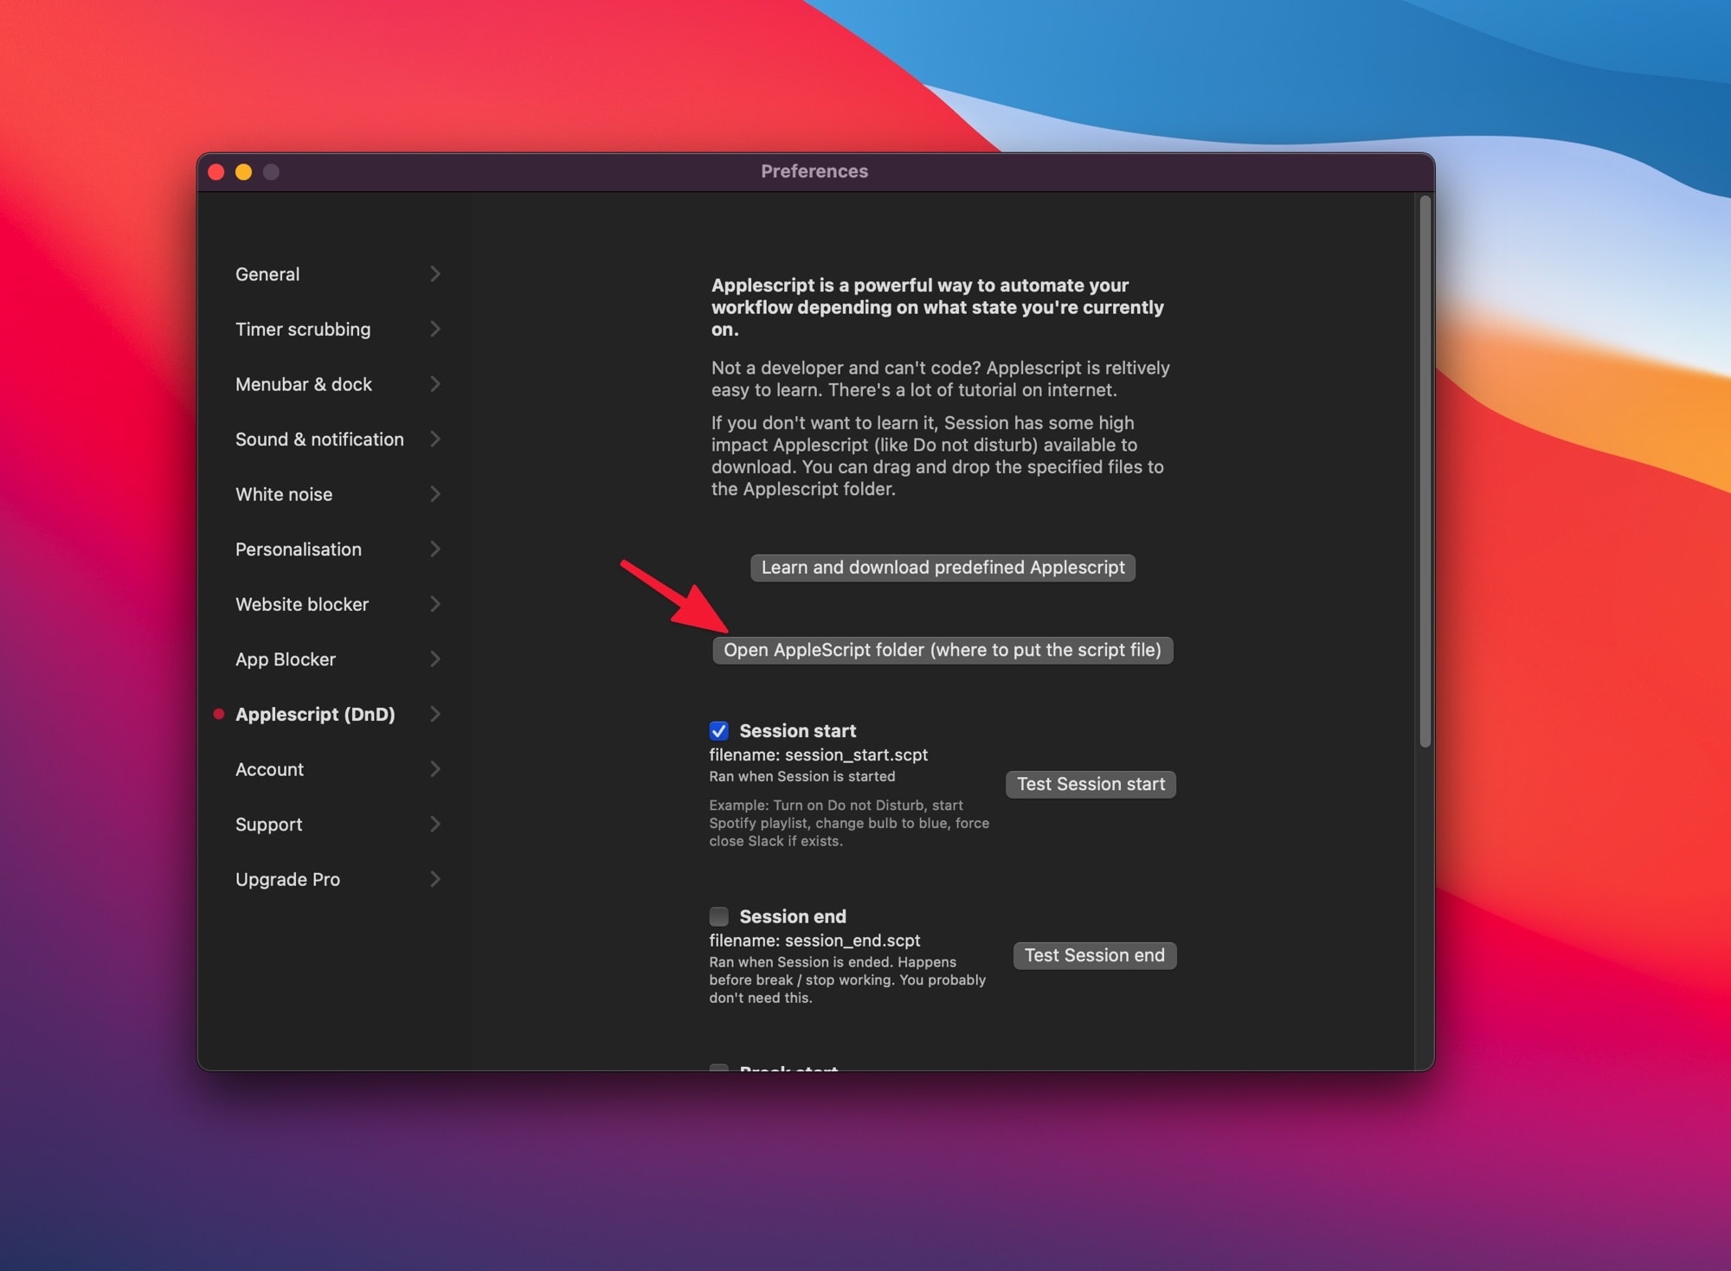This screenshot has height=1271, width=1731.
Task: Open the AppleScript folder
Action: click(943, 650)
